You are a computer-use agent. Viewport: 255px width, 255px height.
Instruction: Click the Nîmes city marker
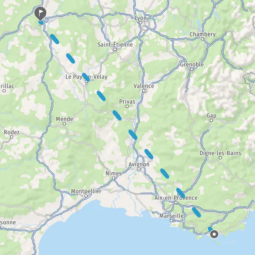click(113, 178)
